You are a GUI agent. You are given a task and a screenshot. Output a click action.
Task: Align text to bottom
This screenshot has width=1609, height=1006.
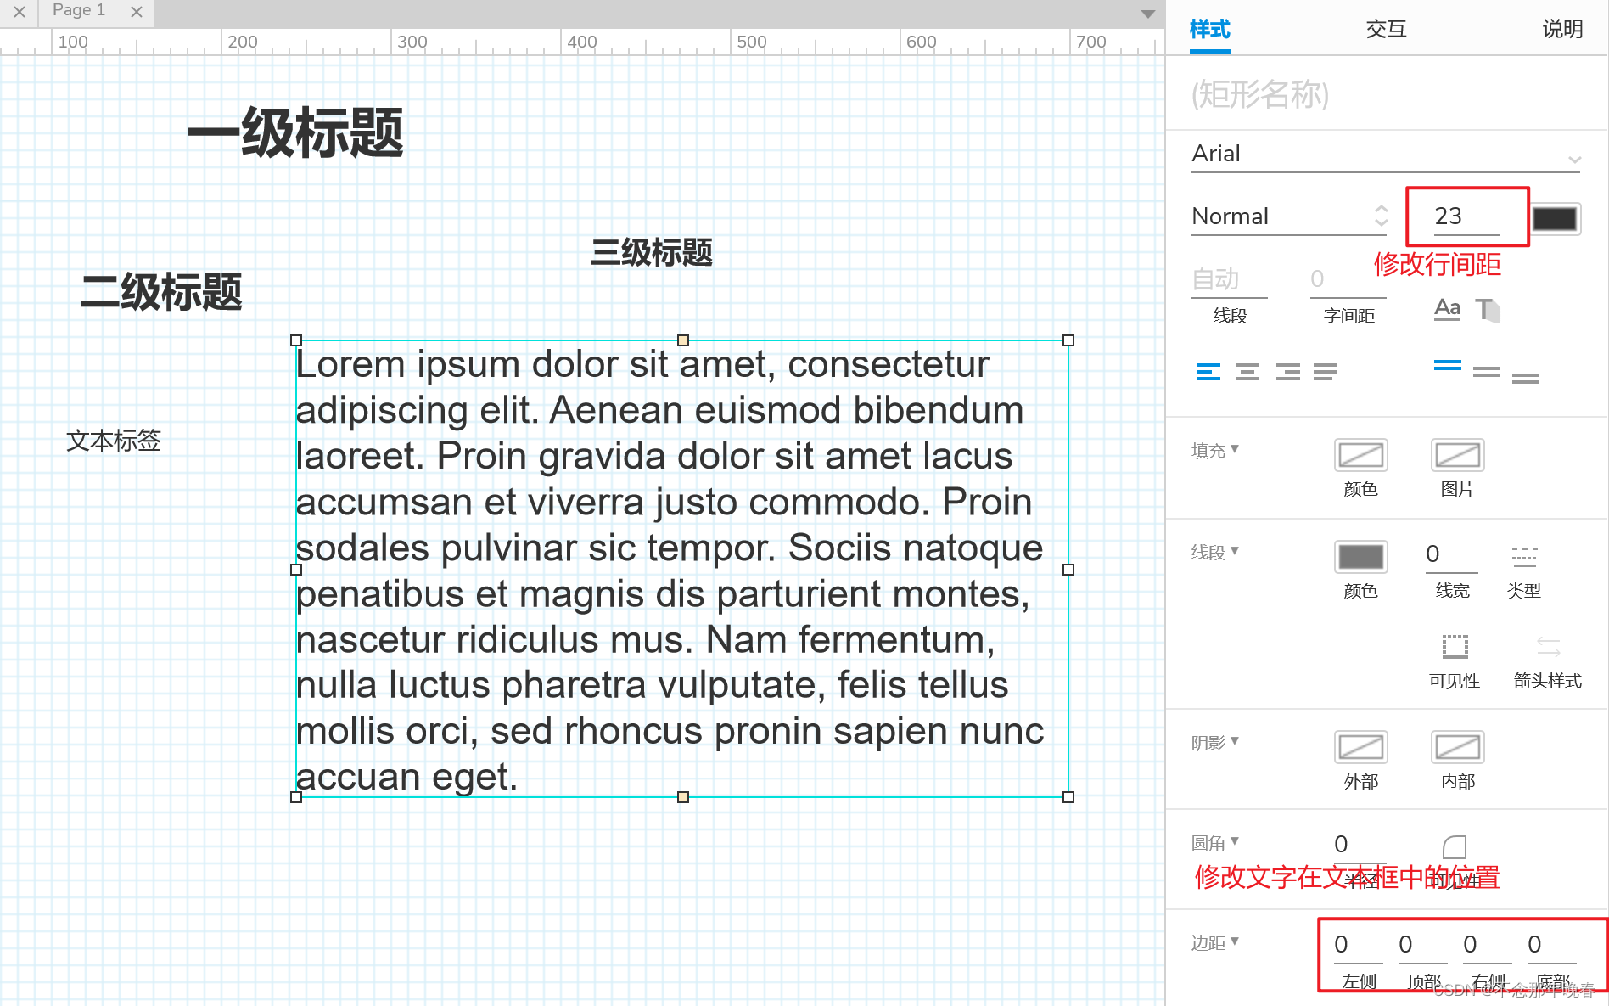point(1525,378)
